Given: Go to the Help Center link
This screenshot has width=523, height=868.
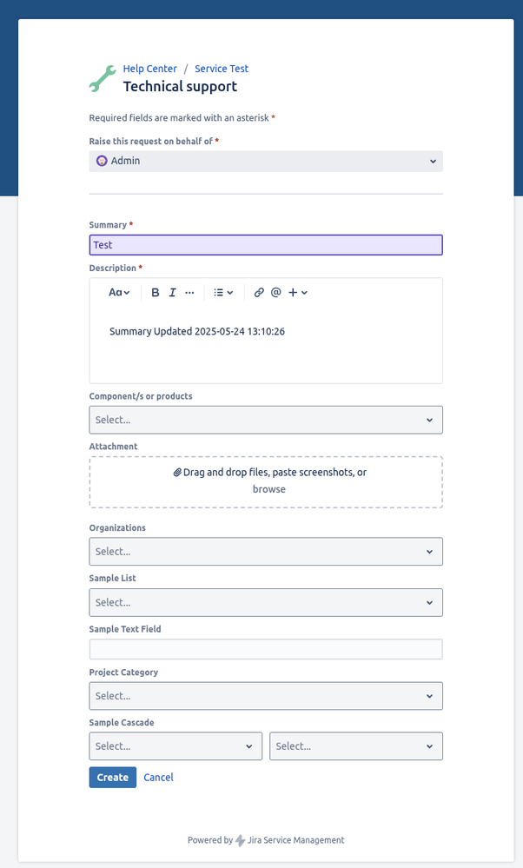Looking at the screenshot, I should (x=150, y=69).
